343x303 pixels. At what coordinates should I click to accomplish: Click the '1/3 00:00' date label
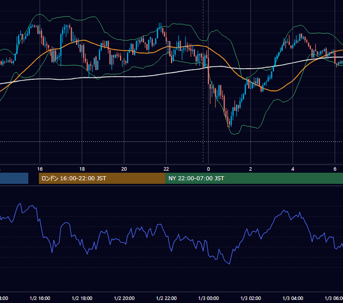pos(208,298)
